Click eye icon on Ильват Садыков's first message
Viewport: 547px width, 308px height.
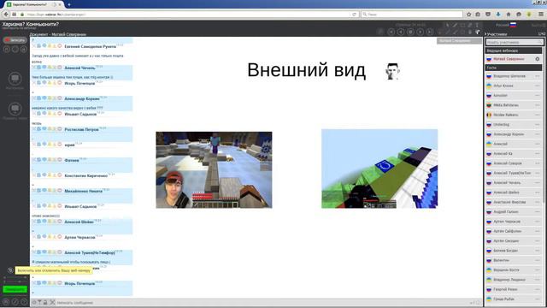[x=44, y=114]
